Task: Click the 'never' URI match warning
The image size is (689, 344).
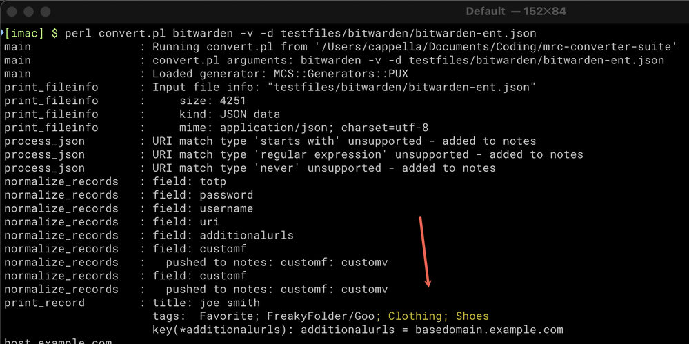Action: 323,168
